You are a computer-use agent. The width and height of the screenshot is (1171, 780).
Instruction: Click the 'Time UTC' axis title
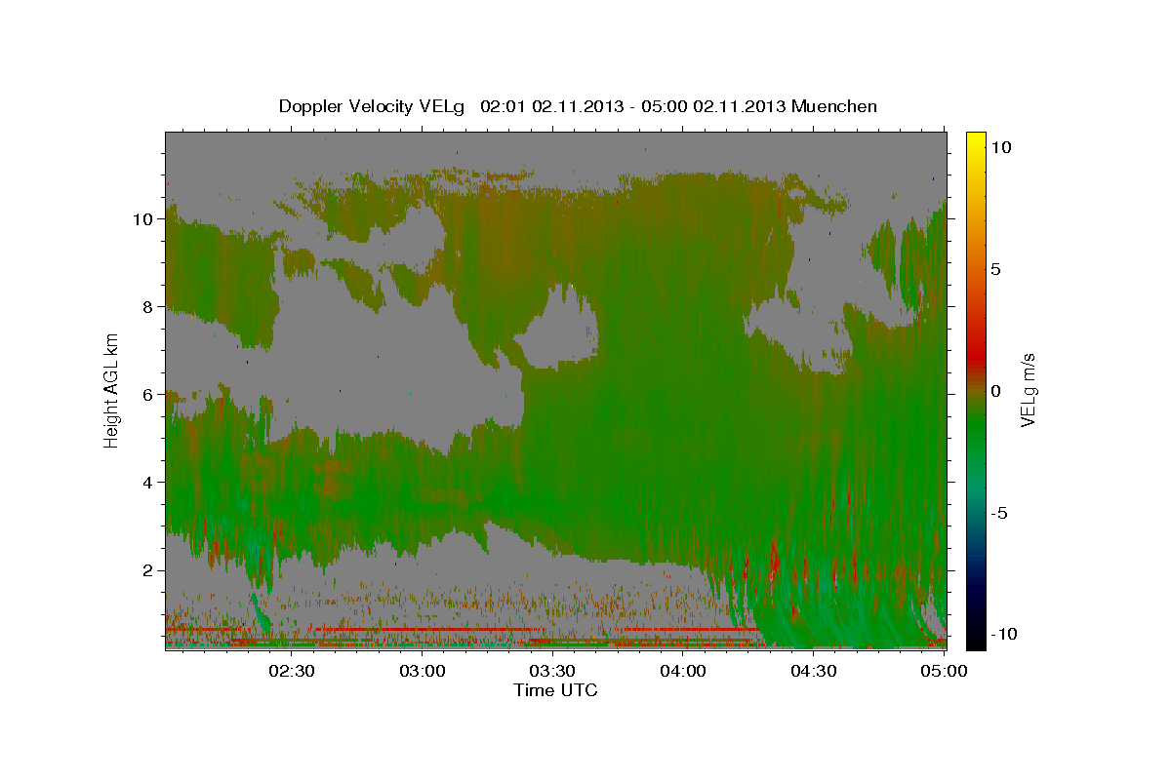coord(555,690)
